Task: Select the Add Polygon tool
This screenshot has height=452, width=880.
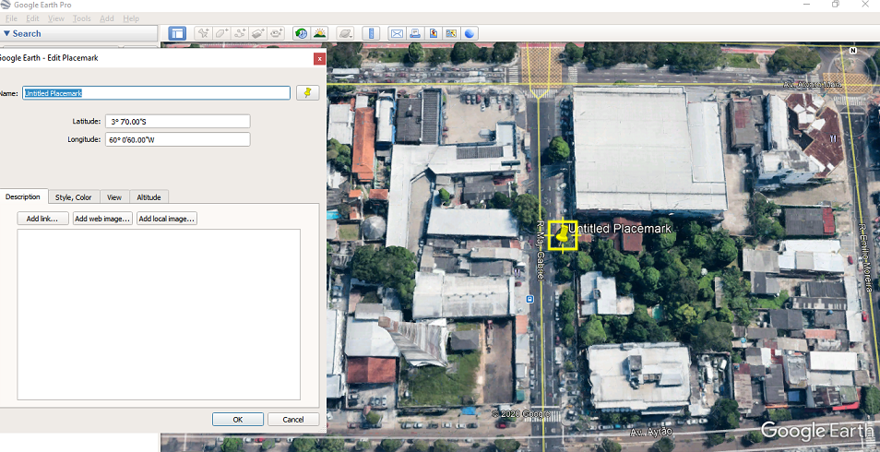Action: coord(221,33)
